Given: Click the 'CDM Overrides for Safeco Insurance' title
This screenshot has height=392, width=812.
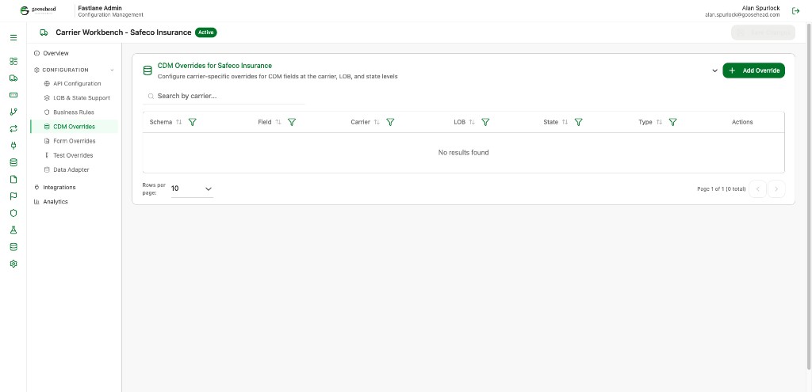Looking at the screenshot, I should [x=215, y=66].
